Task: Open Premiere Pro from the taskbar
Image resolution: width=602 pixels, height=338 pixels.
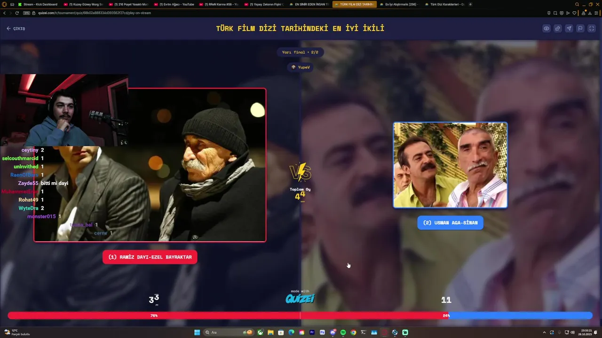Action: pyautogui.click(x=312, y=332)
